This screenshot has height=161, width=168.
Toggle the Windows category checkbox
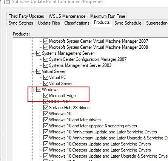click(39, 90)
